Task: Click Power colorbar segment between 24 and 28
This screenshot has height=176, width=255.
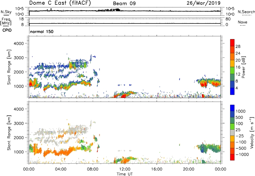Action: [232, 50]
